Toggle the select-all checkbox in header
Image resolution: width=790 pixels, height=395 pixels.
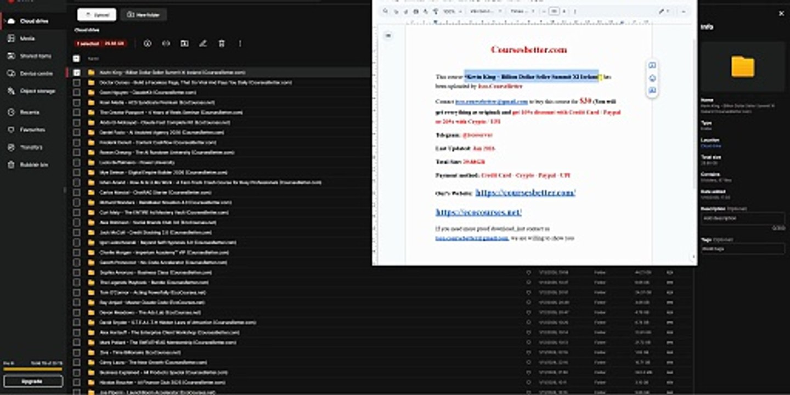(76, 58)
